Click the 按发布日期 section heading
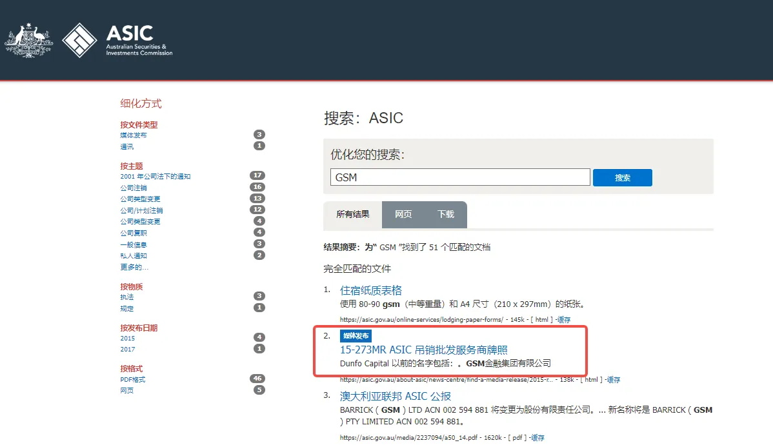This screenshot has height=445, width=773. [x=139, y=328]
